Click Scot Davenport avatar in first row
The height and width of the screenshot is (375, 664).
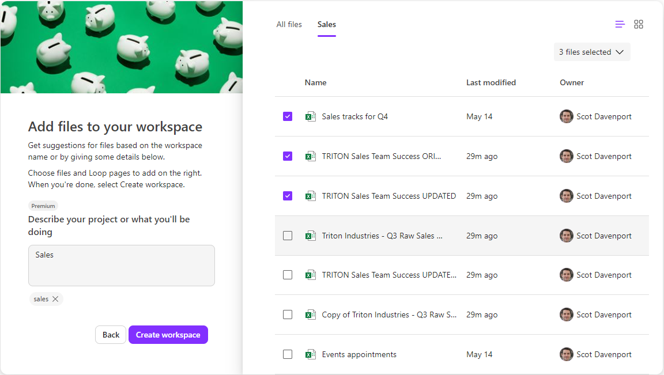[566, 116]
